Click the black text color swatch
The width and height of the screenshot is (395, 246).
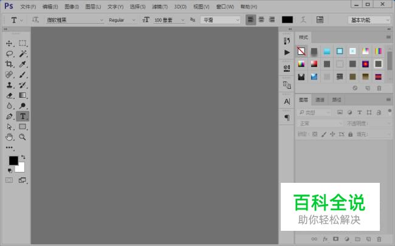click(287, 20)
